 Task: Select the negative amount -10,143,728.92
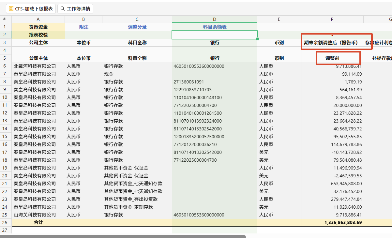(x=332, y=152)
